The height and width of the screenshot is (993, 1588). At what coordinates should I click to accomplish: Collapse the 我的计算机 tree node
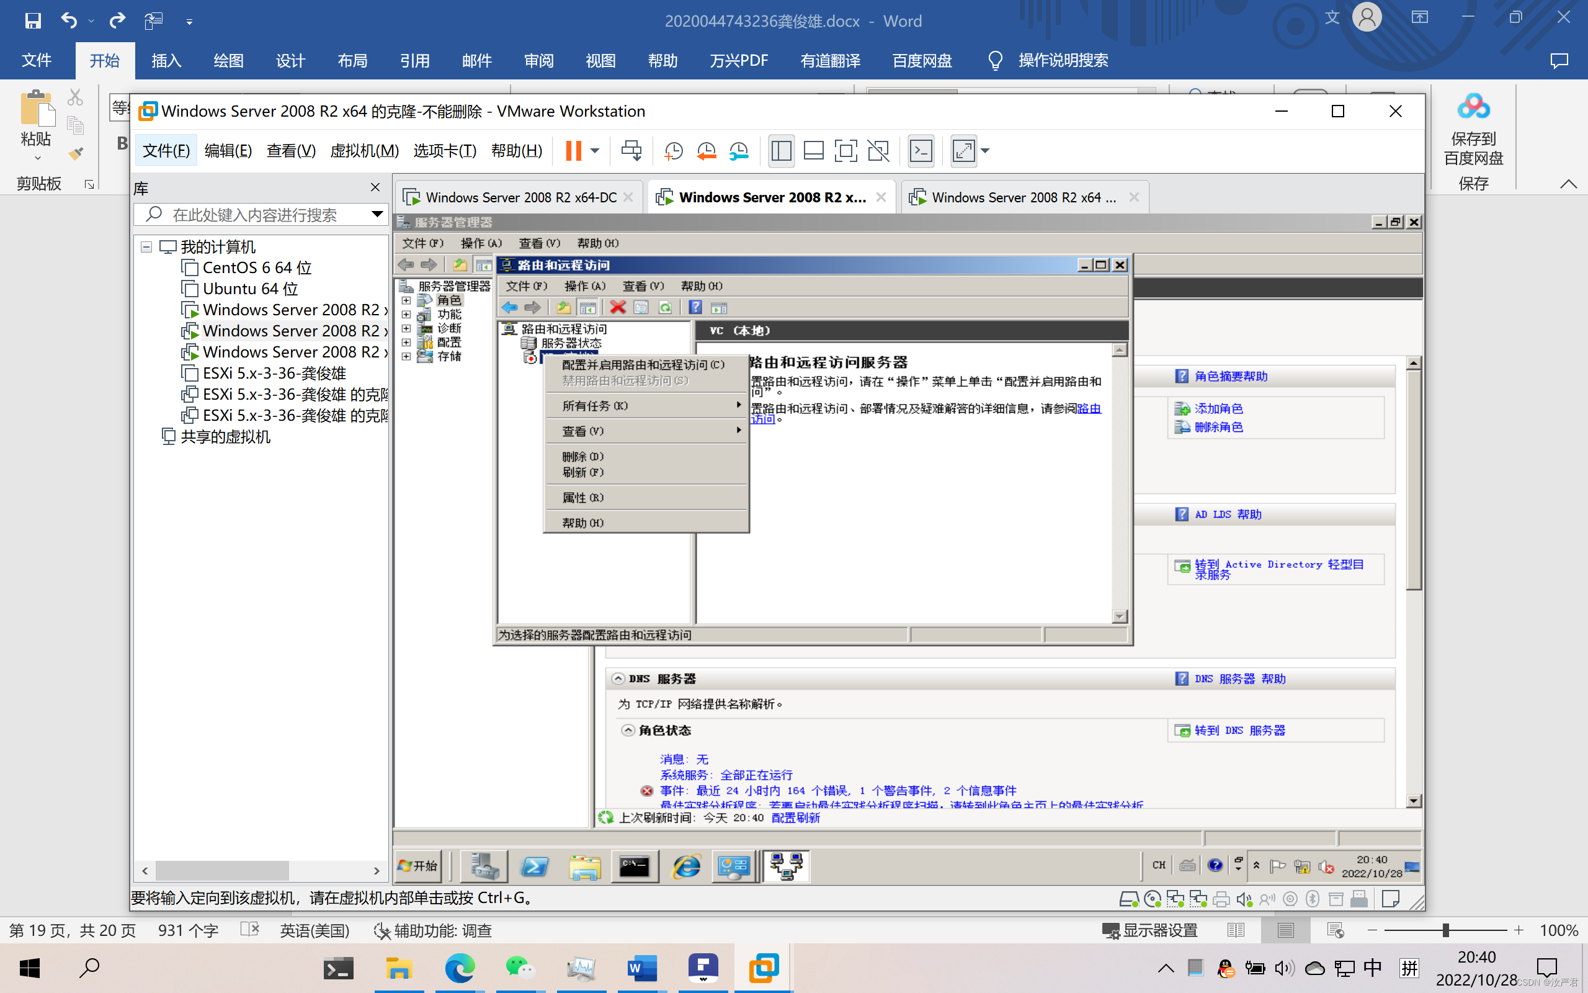pos(146,247)
